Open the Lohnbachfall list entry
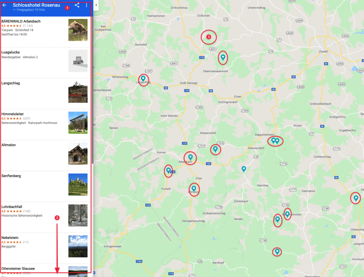This screenshot has width=364, height=277. tap(46, 217)
